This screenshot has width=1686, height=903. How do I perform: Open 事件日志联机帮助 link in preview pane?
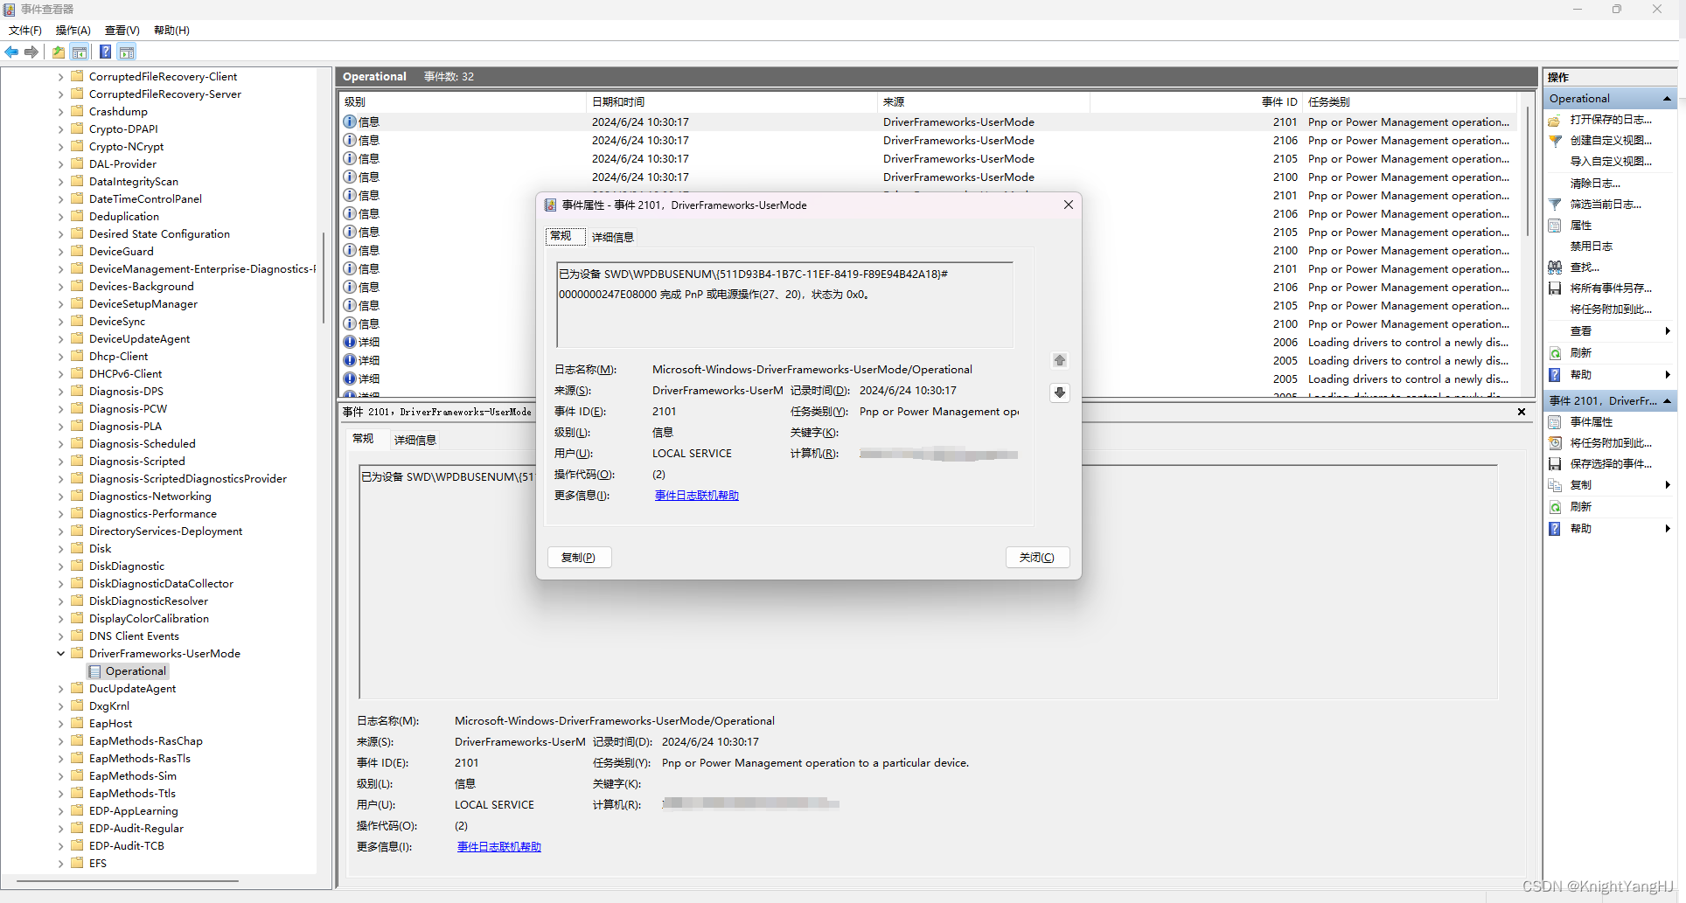pos(499,847)
